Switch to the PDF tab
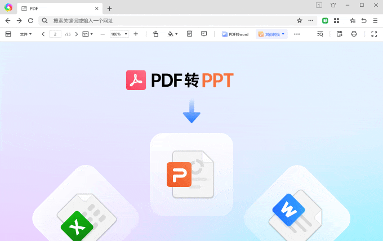The width and height of the screenshot is (383, 241). [56, 8]
